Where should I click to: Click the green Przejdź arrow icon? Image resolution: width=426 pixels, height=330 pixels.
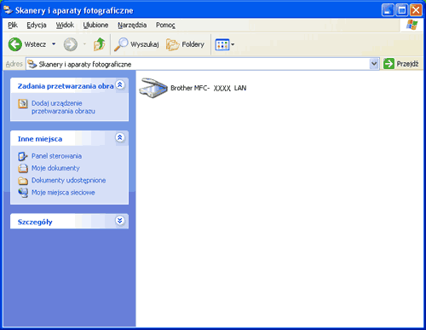pos(389,64)
